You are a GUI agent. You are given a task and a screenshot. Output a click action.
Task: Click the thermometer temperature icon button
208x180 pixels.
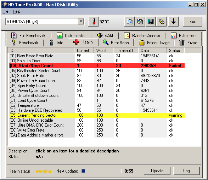pyautogui.click(x=94, y=22)
